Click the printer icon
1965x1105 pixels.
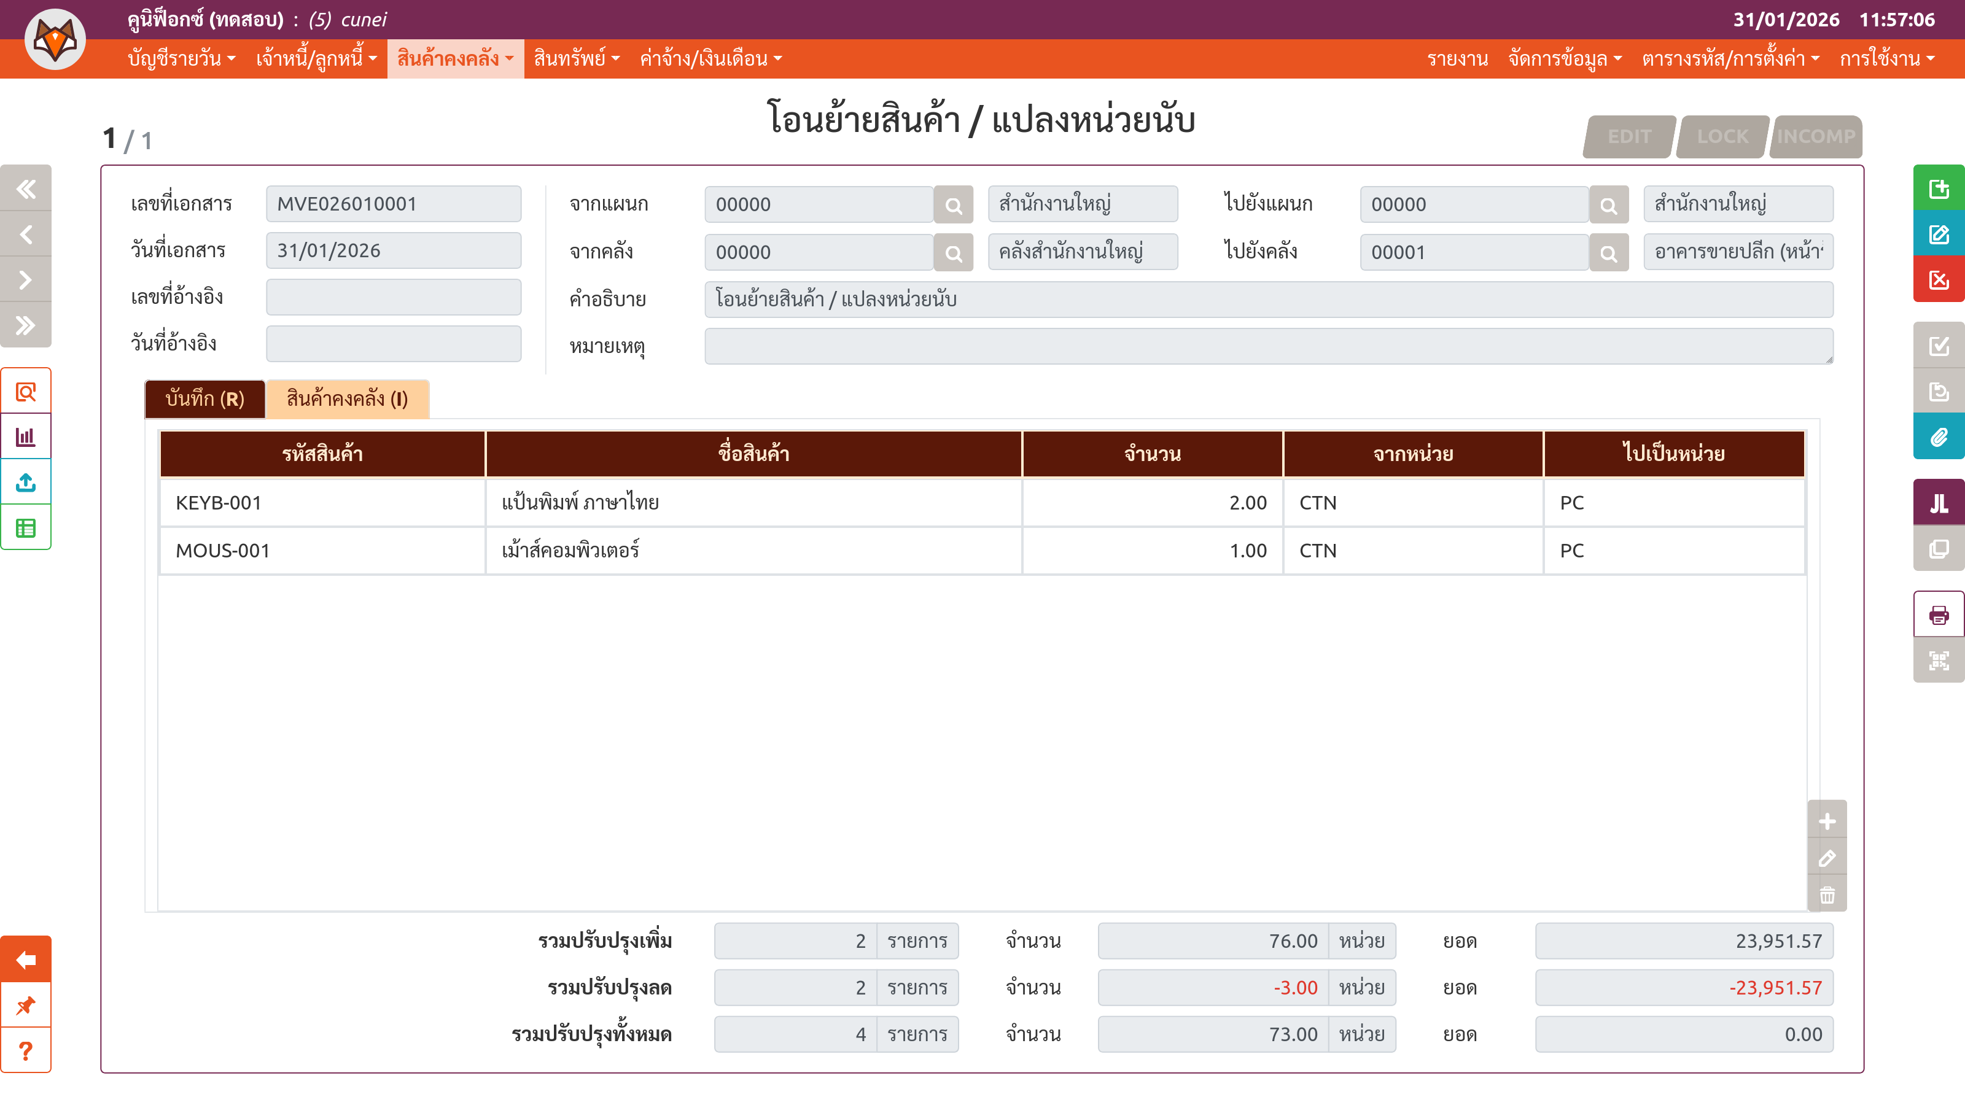click(x=1939, y=615)
